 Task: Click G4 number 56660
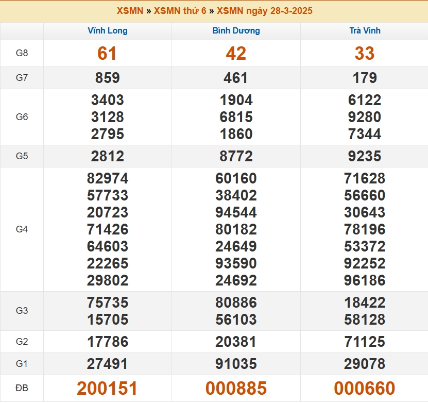tap(365, 195)
